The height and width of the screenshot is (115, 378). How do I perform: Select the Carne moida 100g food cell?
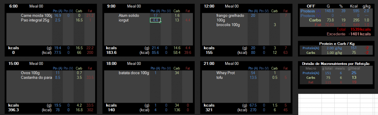point(36,15)
